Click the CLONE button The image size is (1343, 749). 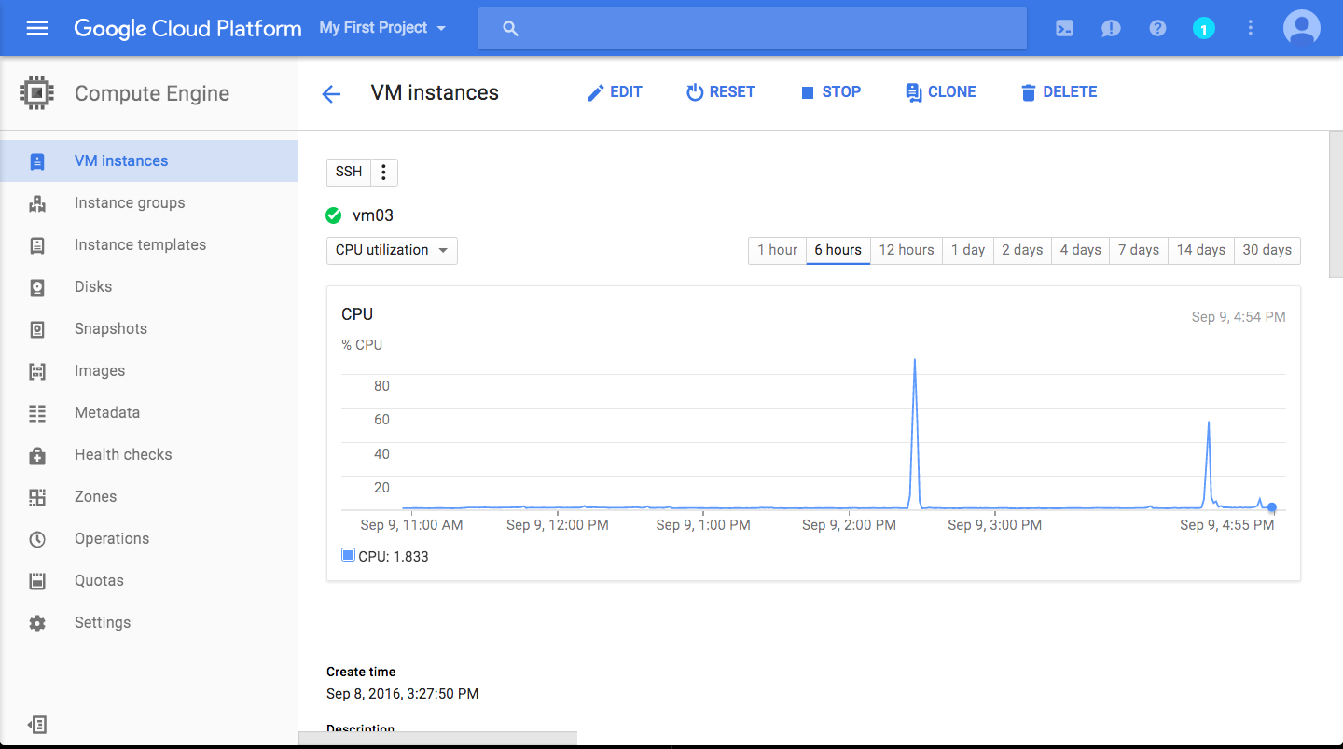[941, 92]
